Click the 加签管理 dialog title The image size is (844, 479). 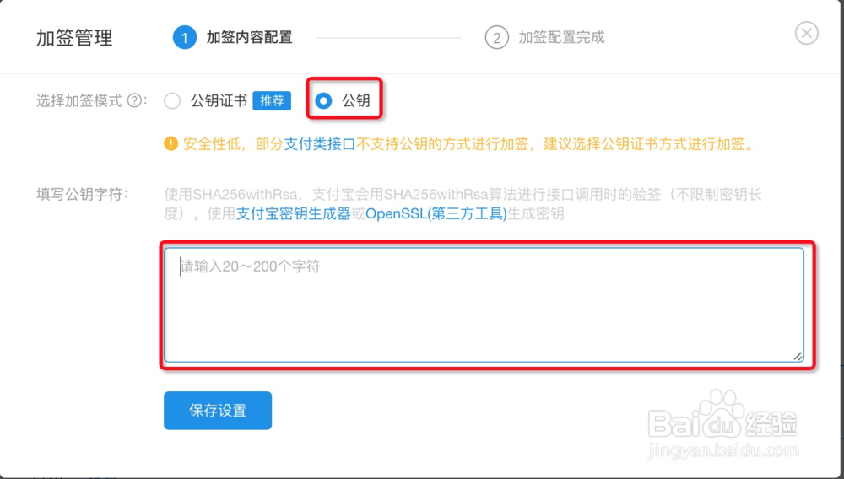click(x=74, y=38)
